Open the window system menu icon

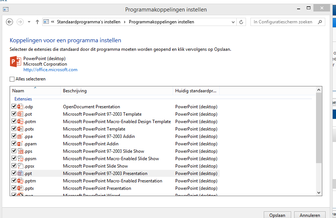click(6, 9)
